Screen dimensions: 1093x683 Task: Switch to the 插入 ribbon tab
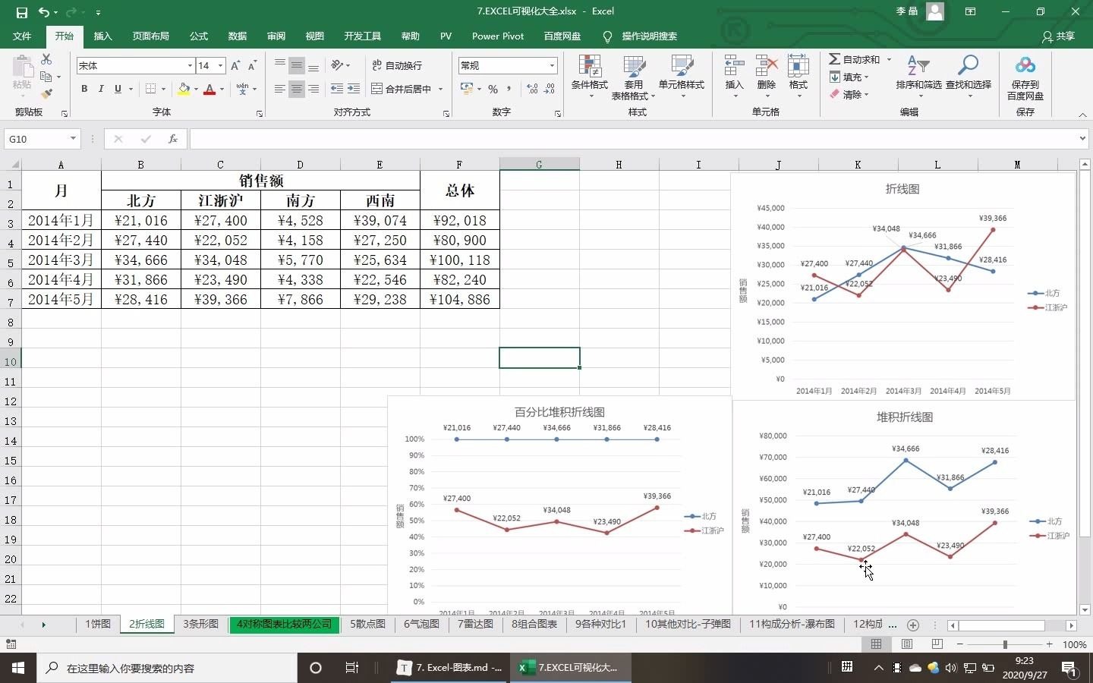click(102, 36)
